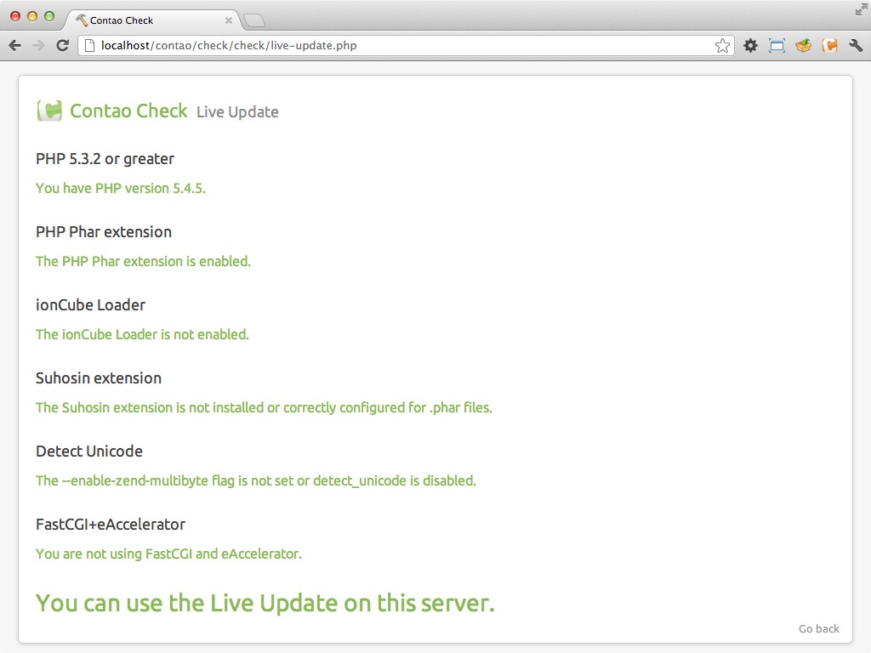The height and width of the screenshot is (653, 871).
Task: Click the 'PHP Phar extension' heading
Action: tap(104, 231)
